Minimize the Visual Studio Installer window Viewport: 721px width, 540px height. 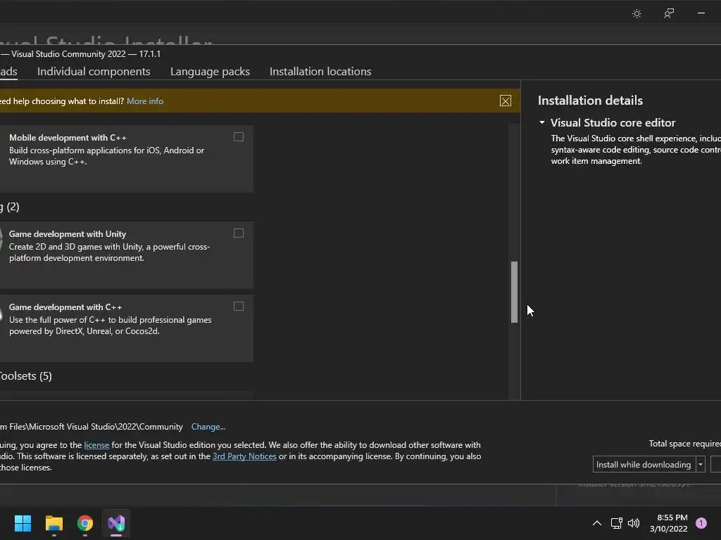pos(701,14)
